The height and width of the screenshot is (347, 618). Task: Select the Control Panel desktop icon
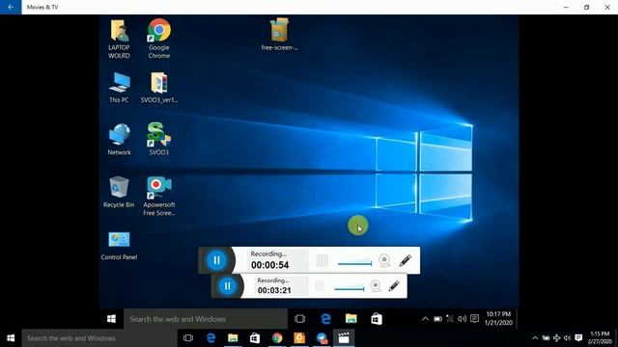[x=119, y=246]
